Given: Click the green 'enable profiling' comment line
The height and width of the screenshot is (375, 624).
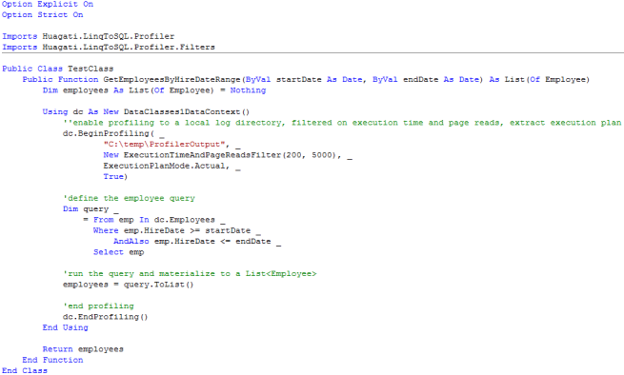Looking at the screenshot, I should (342, 123).
